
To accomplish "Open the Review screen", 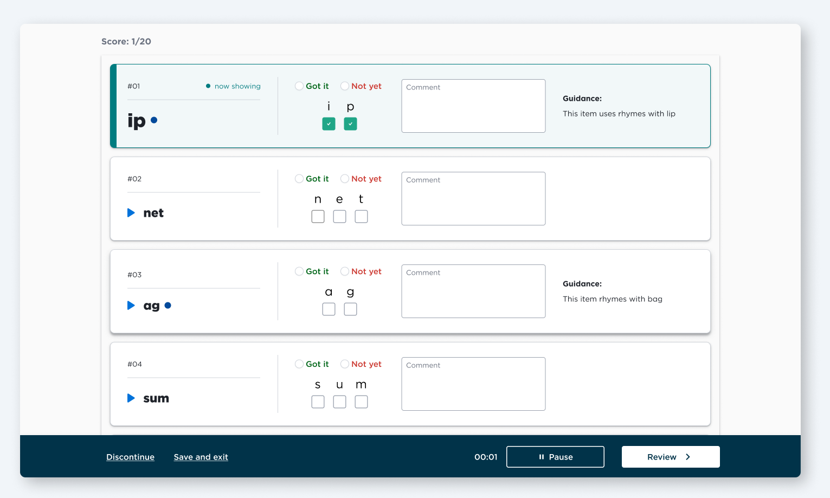I will coord(670,457).
